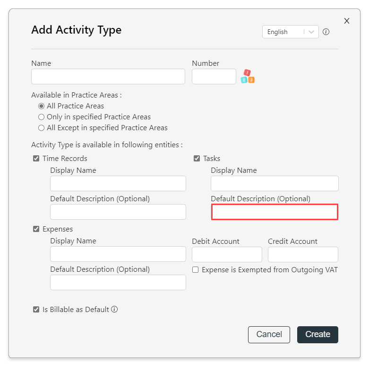
Task: Click the info icon beside the language dropdown
Action: [326, 32]
